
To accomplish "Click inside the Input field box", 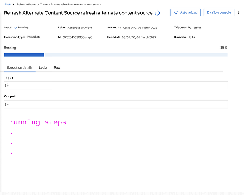I will (x=116, y=85).
